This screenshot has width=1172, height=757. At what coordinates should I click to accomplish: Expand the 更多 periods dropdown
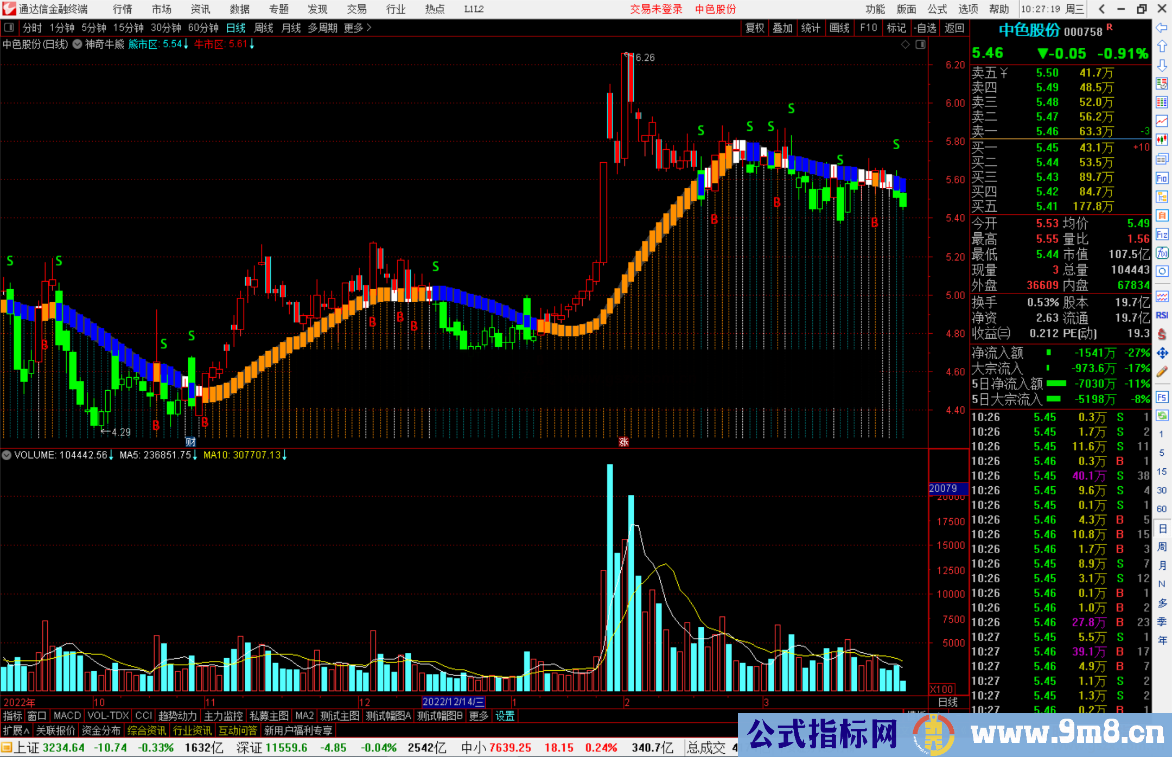[x=358, y=28]
